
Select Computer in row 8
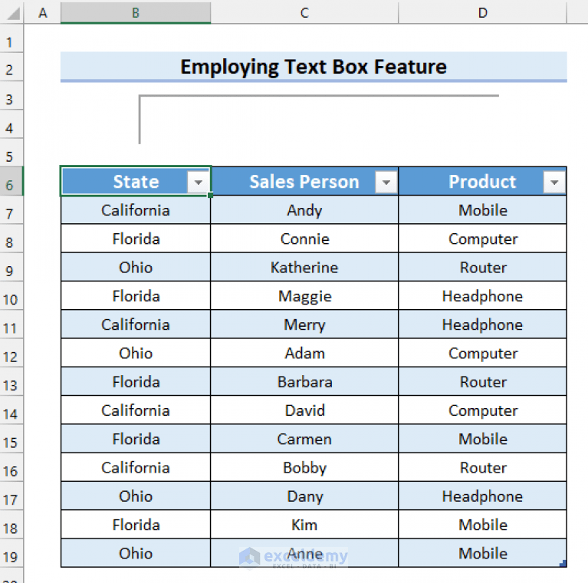point(483,239)
